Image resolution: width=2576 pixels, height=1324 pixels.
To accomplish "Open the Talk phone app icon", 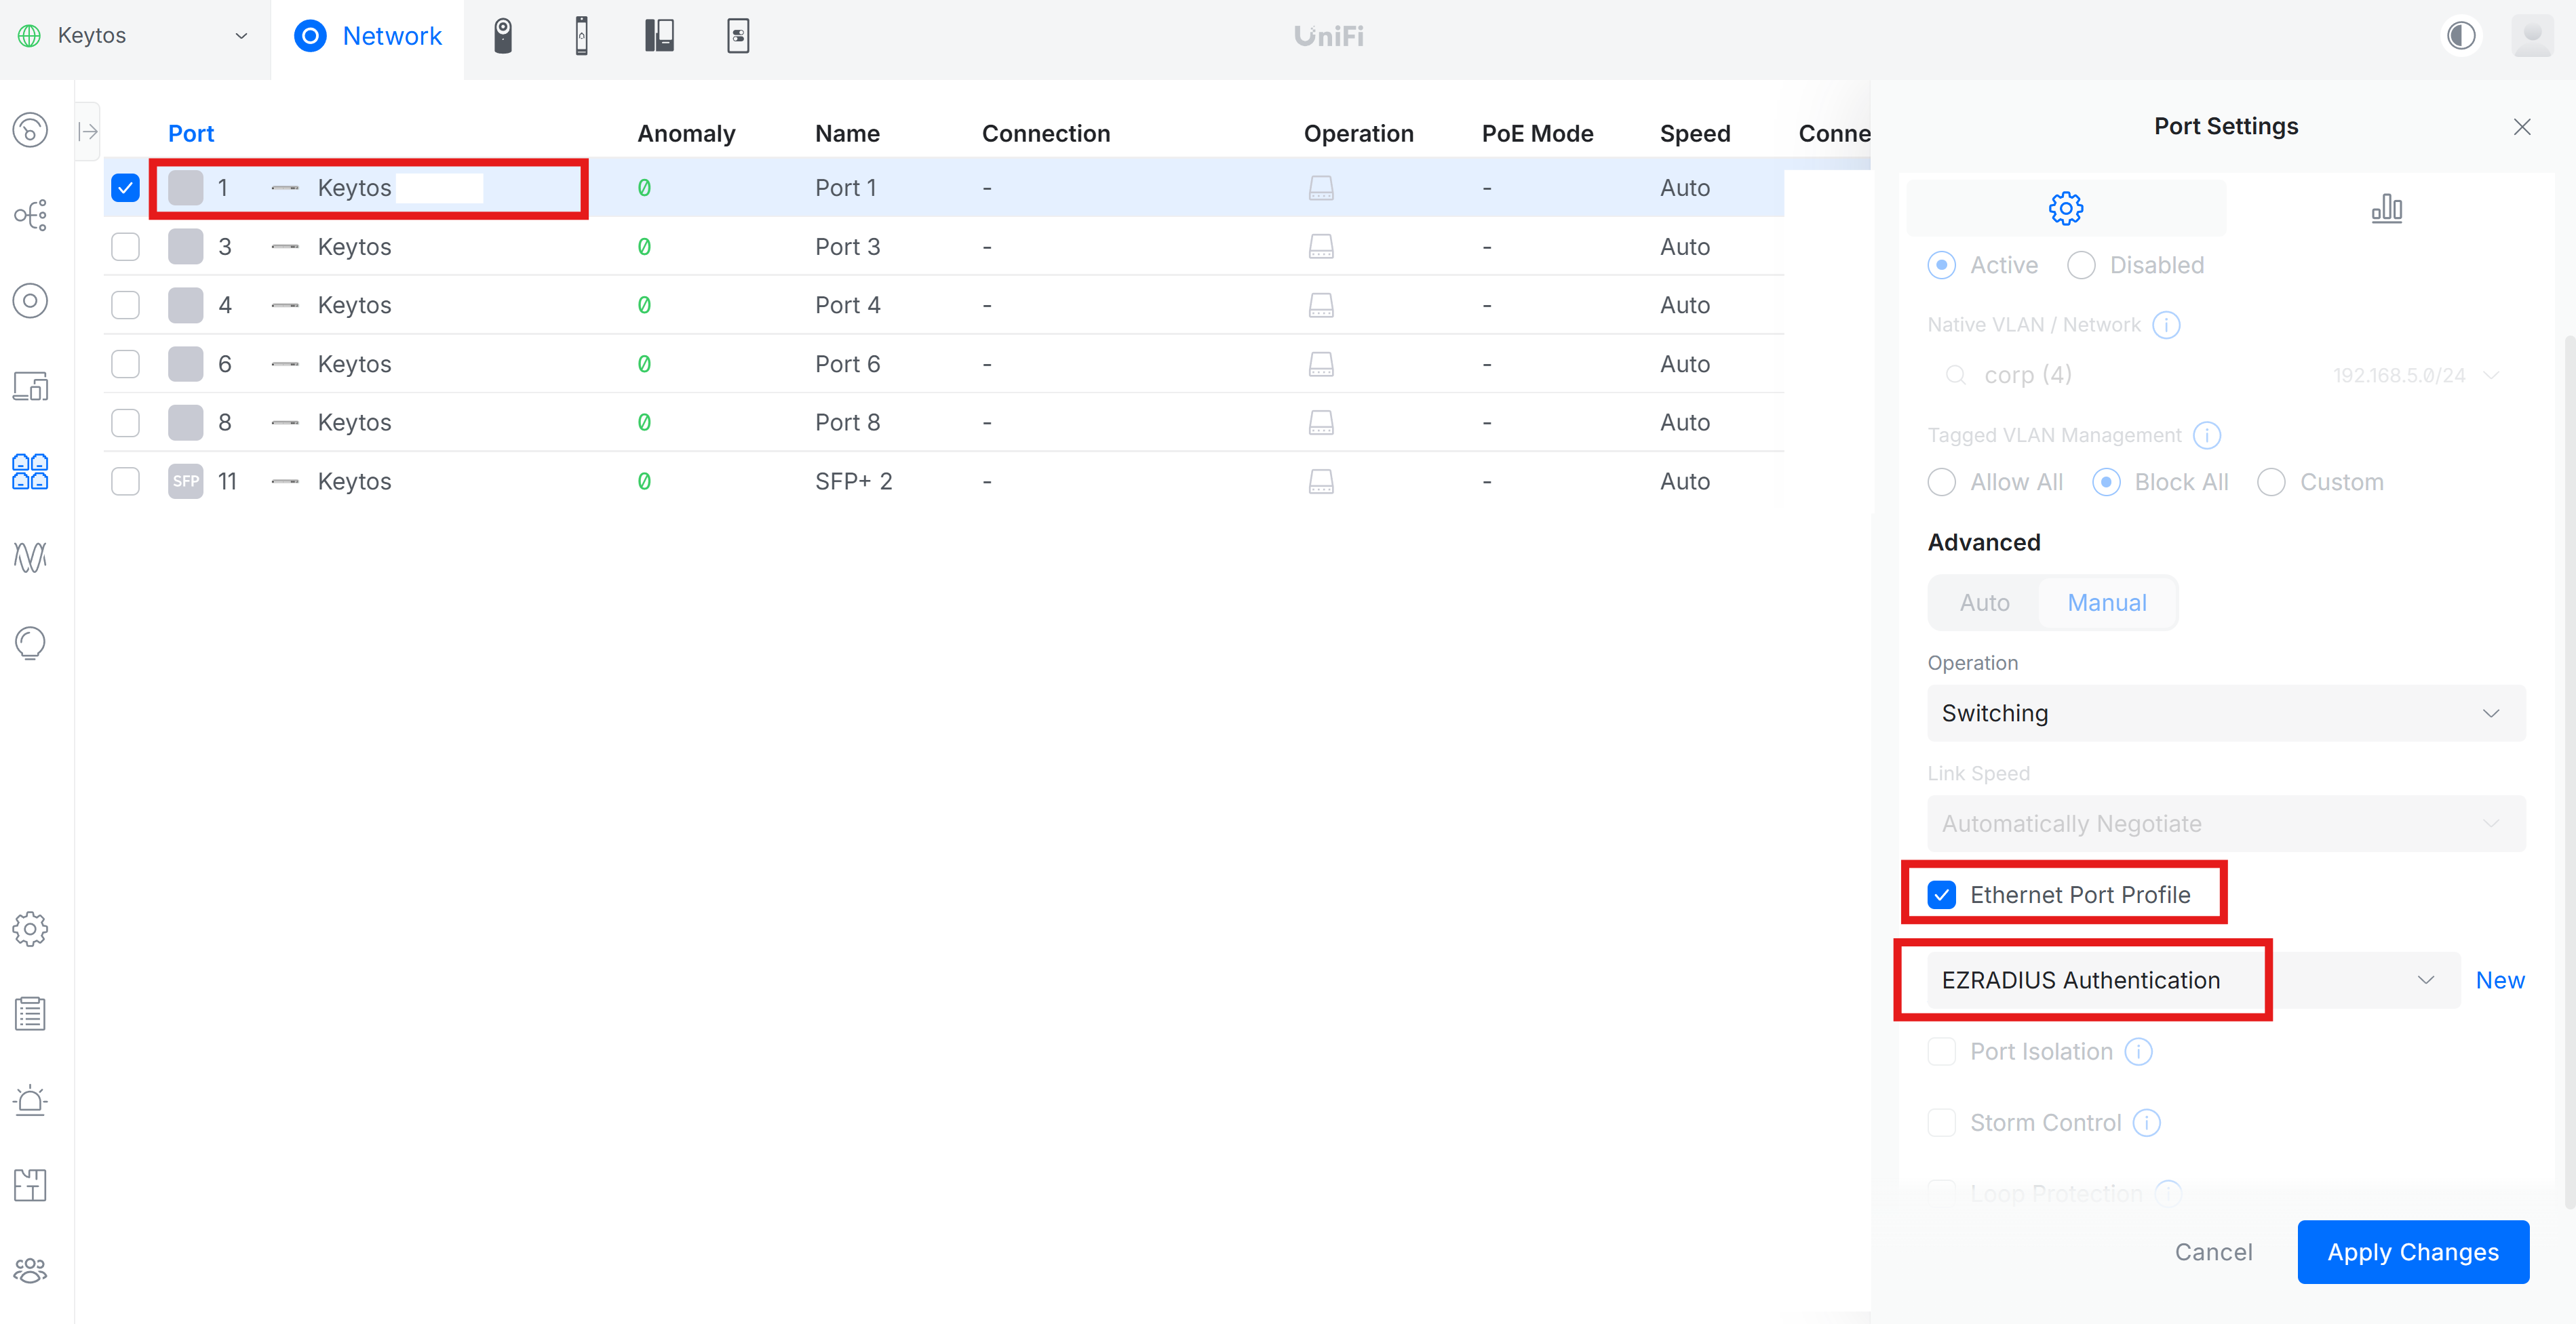I will point(659,36).
